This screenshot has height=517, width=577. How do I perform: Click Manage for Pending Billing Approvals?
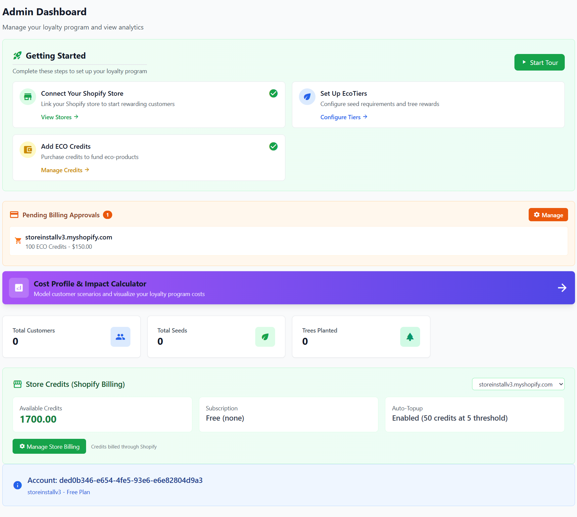click(548, 215)
